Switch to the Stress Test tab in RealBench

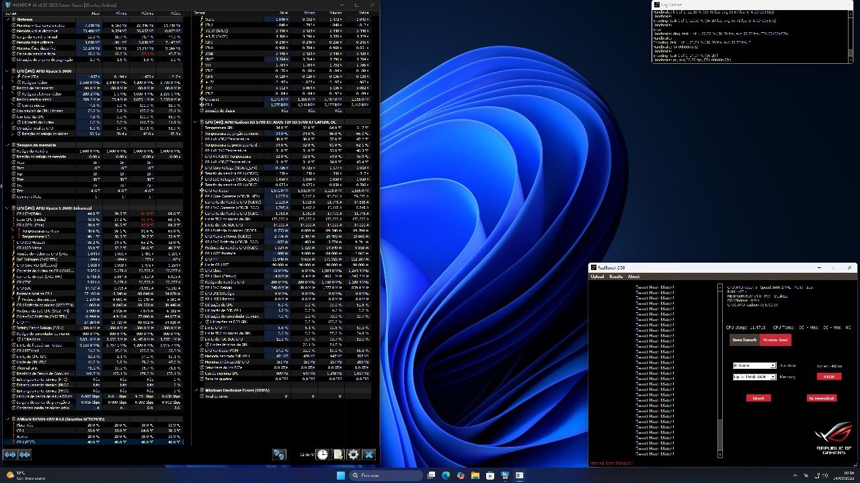tap(775, 340)
